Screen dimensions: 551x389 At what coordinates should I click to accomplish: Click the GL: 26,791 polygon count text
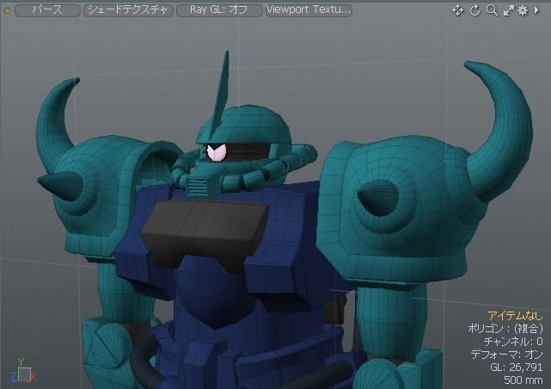[517, 367]
